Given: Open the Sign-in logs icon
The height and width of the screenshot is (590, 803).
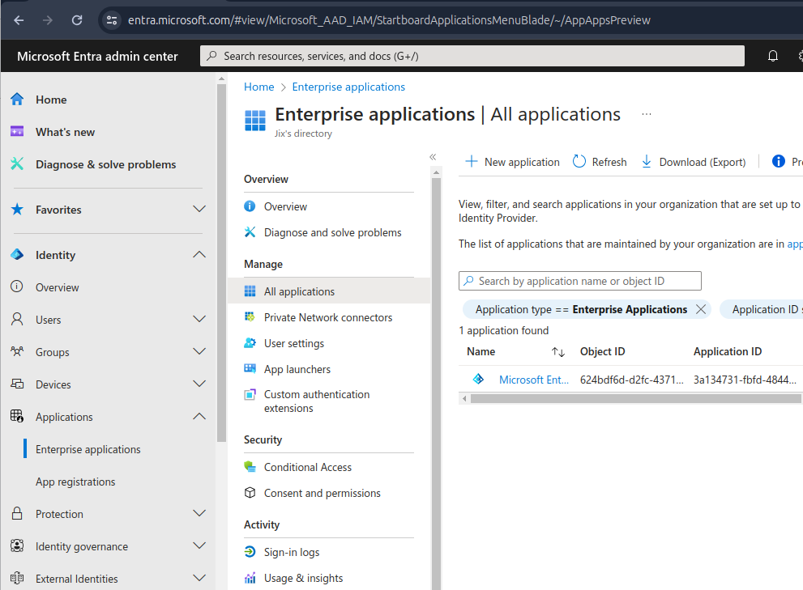Looking at the screenshot, I should point(250,552).
